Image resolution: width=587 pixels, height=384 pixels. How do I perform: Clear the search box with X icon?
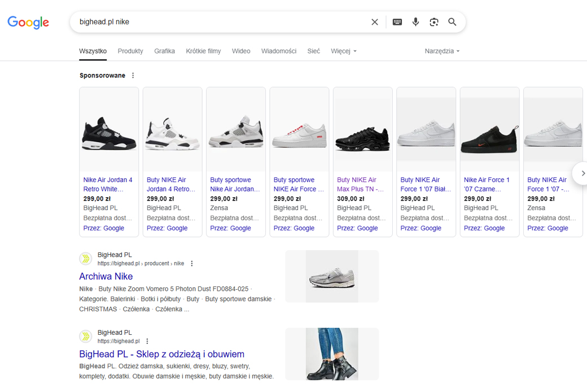tap(375, 22)
